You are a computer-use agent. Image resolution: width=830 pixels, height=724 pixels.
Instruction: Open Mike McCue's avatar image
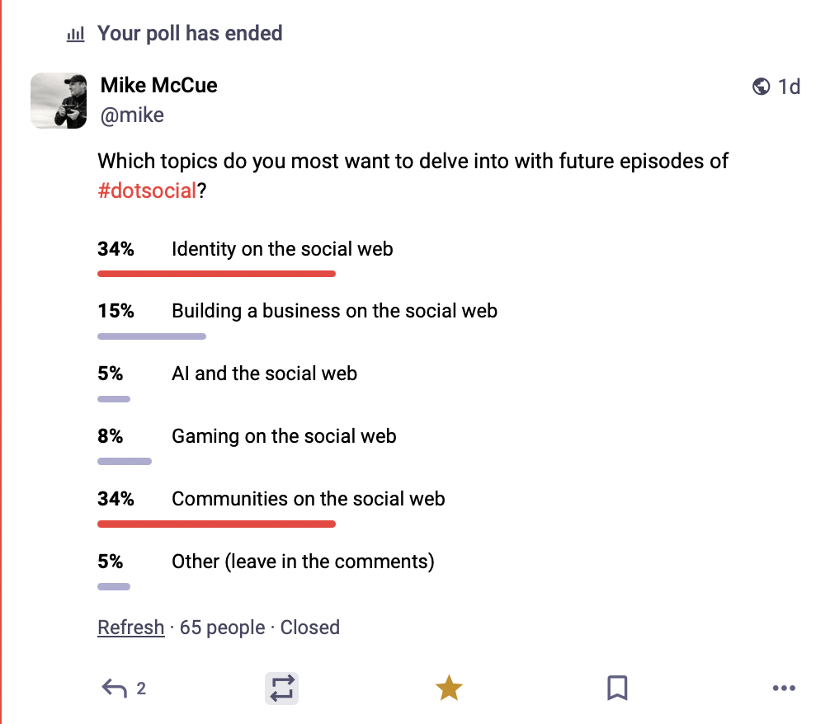pyautogui.click(x=59, y=101)
